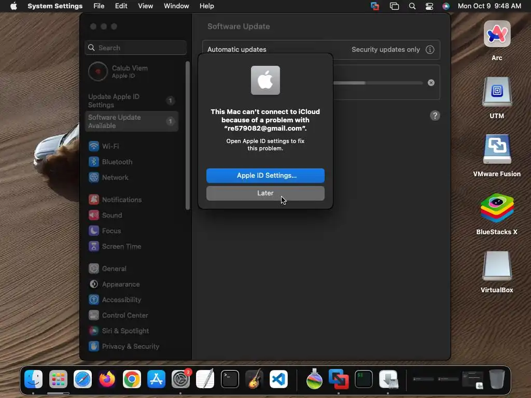Click the update download progress bar
This screenshot has width=531, height=398.
[378, 83]
